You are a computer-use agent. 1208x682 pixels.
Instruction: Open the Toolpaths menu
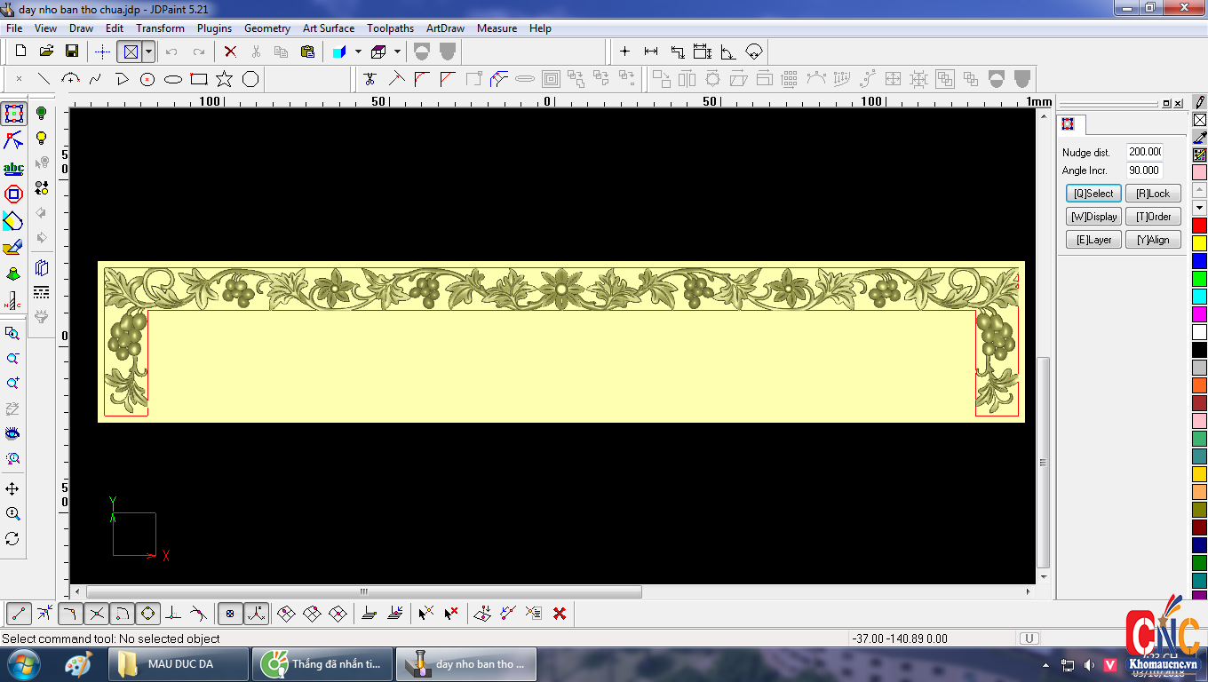pos(390,28)
